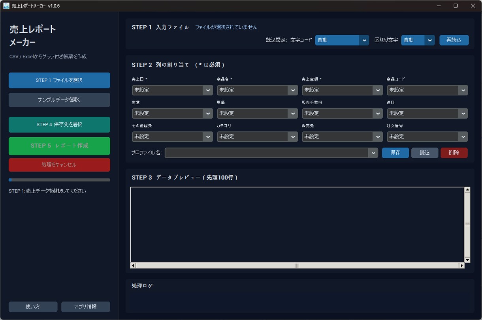Expand the 売上金額 column dropdown
482x320 pixels.
342,90
